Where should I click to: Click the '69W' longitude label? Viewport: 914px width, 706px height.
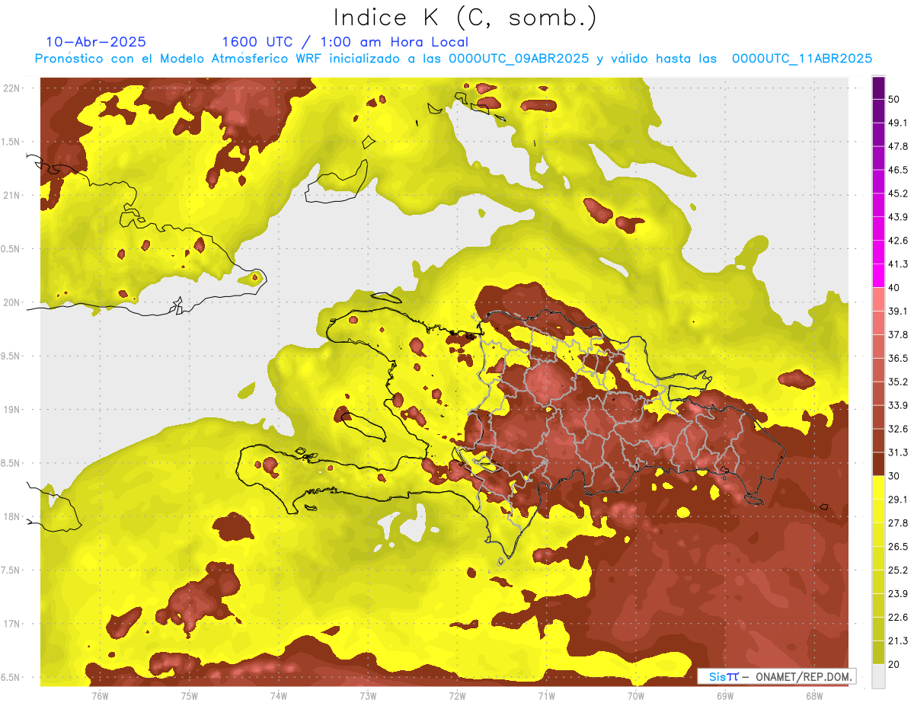[x=724, y=696]
